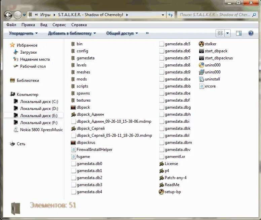Click the dbpack archive icon
261x220 pixels.
pos(73,107)
